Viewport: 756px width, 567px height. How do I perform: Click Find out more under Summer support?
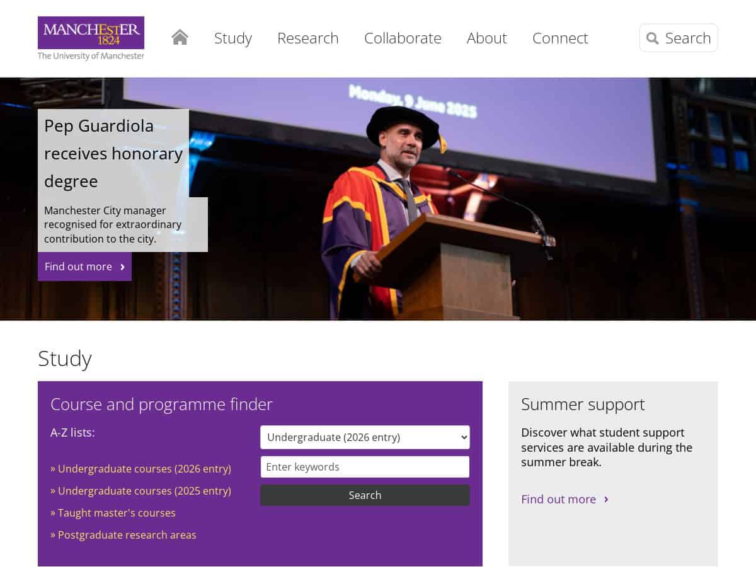564,499
